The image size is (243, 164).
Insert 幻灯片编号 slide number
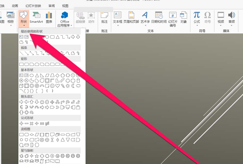(173, 19)
